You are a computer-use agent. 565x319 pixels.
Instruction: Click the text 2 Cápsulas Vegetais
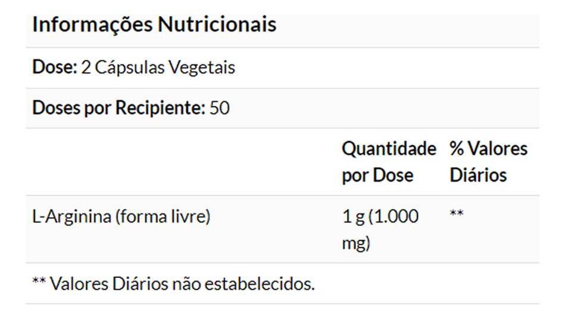(158, 67)
